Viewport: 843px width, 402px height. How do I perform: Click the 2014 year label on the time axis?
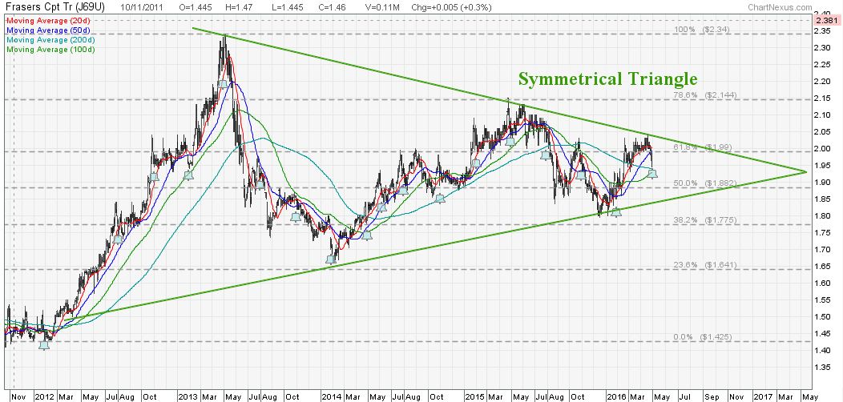pyautogui.click(x=331, y=396)
